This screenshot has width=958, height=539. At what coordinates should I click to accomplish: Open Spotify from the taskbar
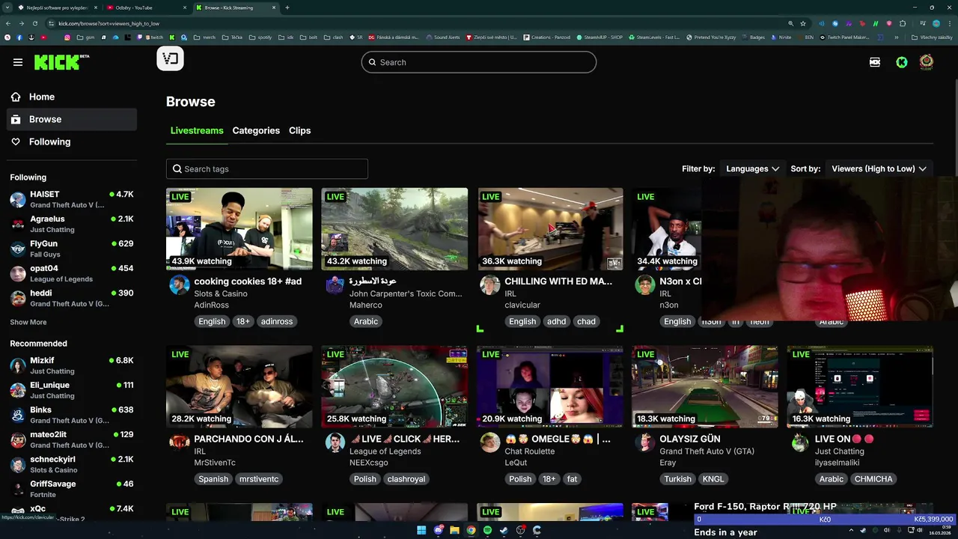click(x=487, y=530)
